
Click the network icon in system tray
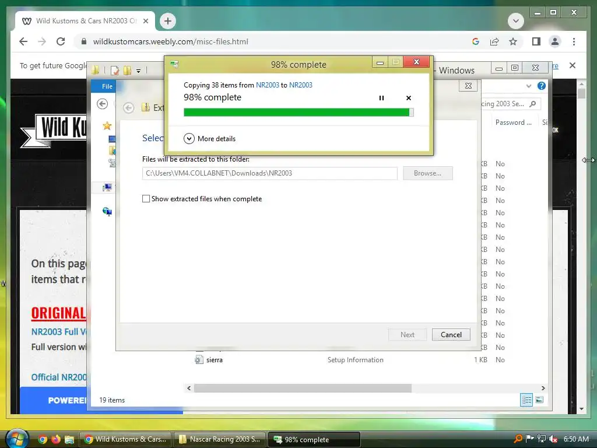click(542, 439)
